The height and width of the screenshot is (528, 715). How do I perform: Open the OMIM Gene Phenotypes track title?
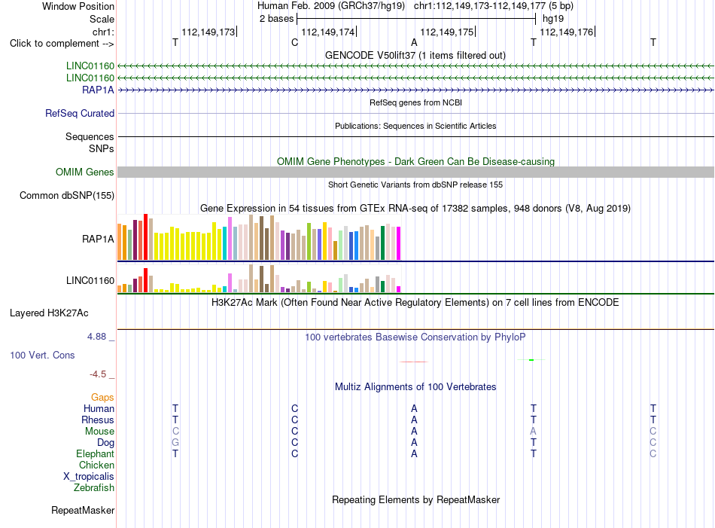pyautogui.click(x=415, y=161)
